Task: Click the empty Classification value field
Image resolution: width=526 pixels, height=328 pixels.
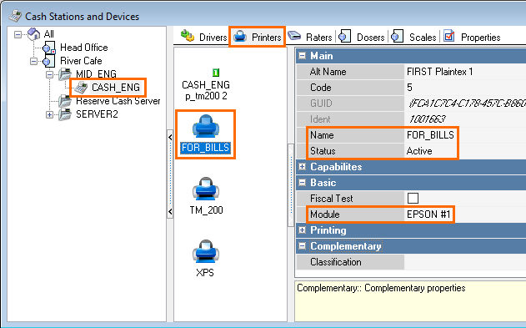Action: (465, 262)
